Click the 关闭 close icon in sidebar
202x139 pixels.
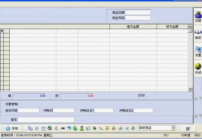tap(198, 67)
